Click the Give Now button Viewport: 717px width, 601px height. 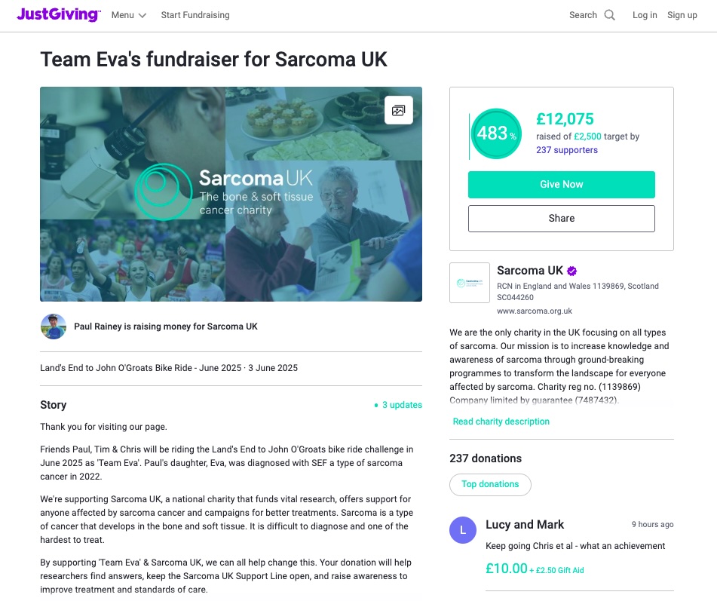click(x=561, y=184)
